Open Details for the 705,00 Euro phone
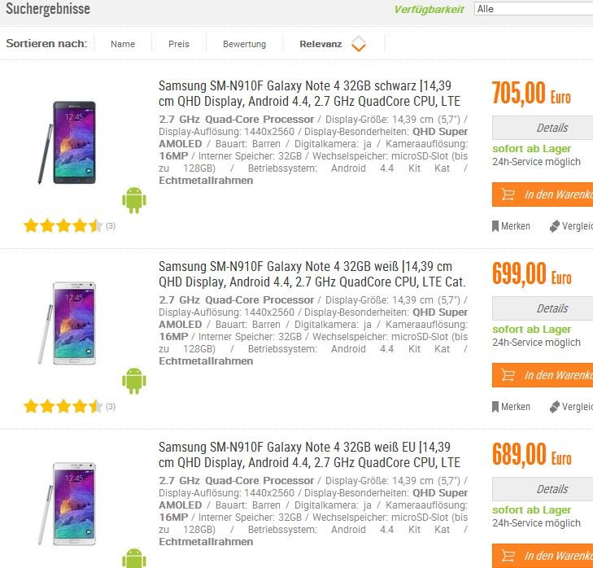Image resolution: width=593 pixels, height=568 pixels. (x=543, y=128)
